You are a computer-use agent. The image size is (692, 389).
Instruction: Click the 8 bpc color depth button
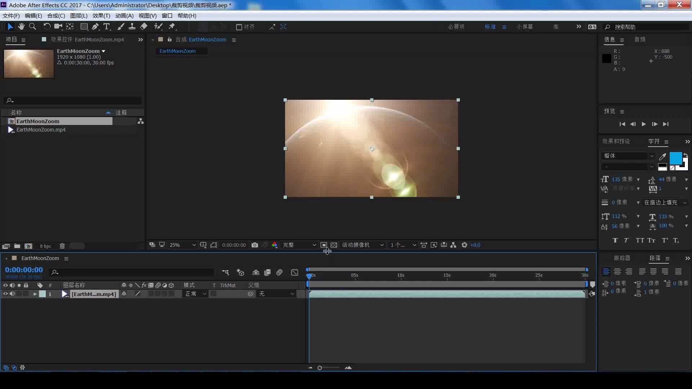coord(45,246)
